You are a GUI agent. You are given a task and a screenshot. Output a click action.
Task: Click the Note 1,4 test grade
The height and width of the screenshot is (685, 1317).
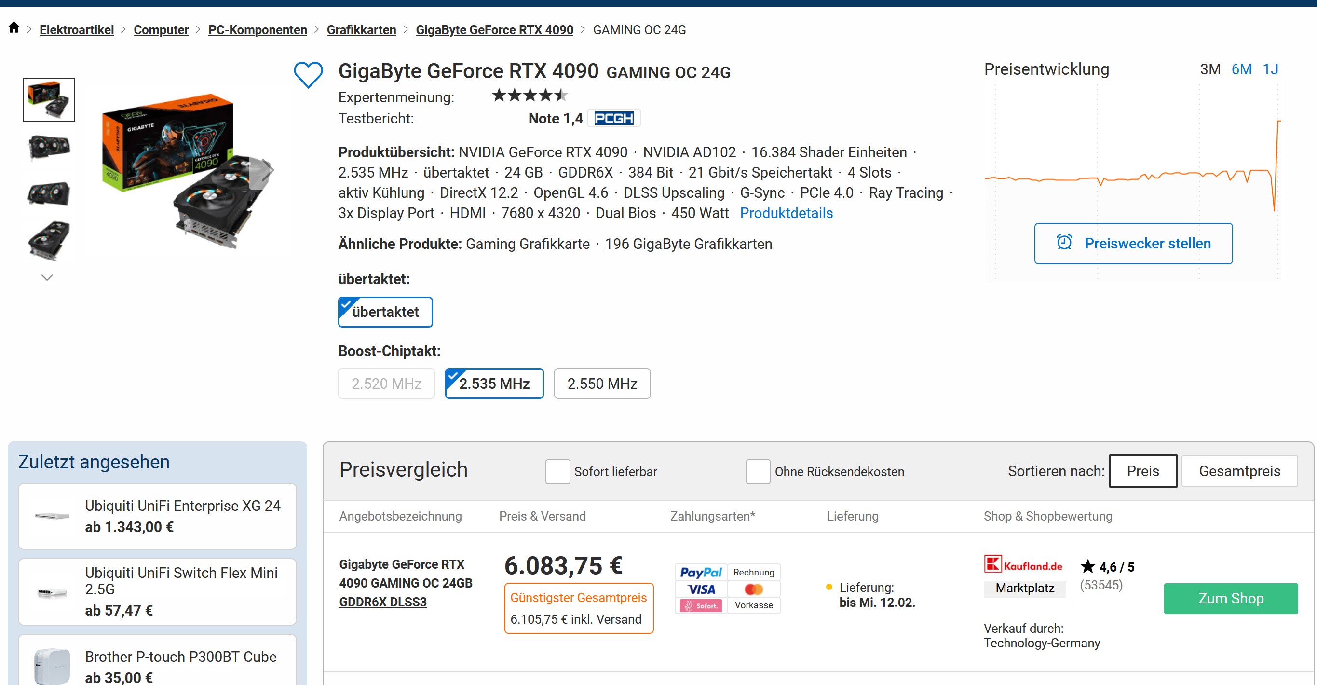pos(556,119)
